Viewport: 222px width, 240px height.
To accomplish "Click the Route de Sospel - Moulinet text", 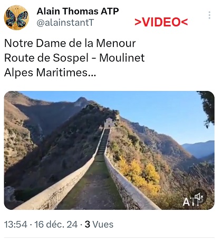I will tap(74, 58).
